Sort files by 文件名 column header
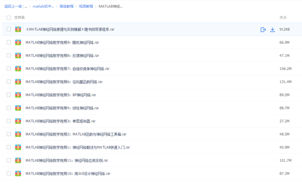The width and height of the screenshot is (302, 185). point(20,18)
